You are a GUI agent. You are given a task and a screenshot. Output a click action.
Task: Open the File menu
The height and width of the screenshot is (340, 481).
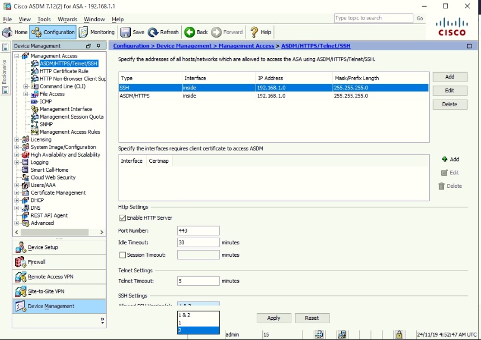point(7,20)
